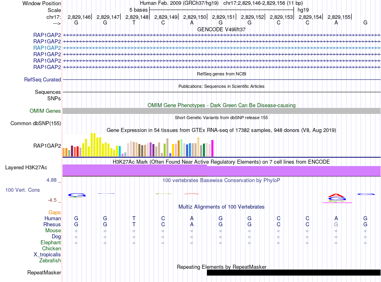Click the -4.5 lower scale value
The image size is (381, 282).
tap(52, 200)
